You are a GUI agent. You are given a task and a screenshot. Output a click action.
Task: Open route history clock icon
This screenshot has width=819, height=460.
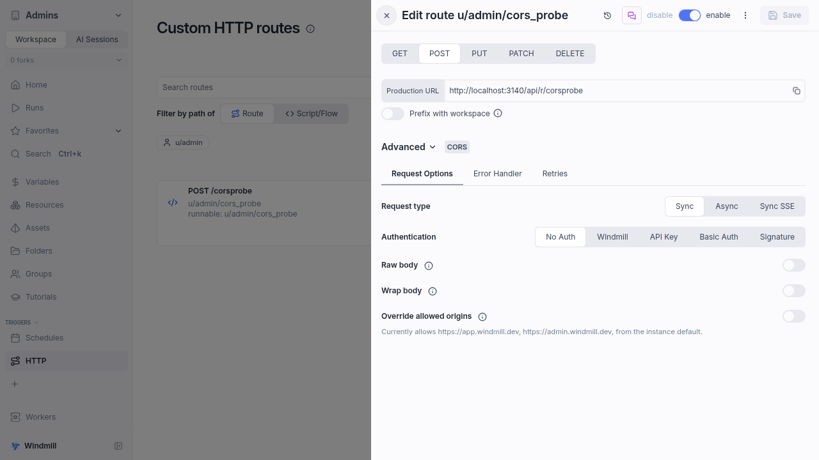pos(607,15)
